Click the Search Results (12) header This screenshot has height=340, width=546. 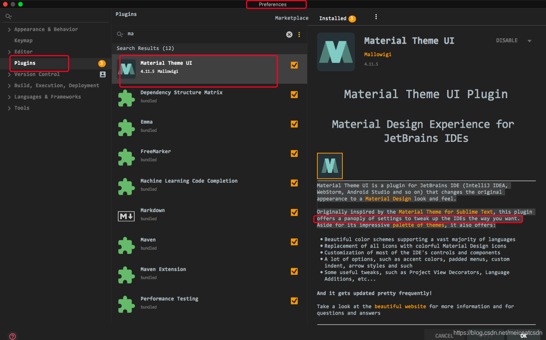[145, 49]
